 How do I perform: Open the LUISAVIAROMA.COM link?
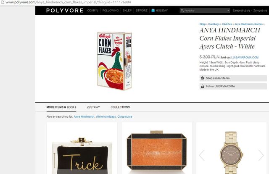pos(245,58)
